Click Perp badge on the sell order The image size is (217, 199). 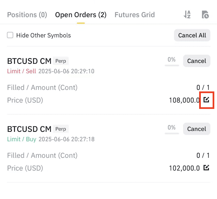(x=61, y=61)
